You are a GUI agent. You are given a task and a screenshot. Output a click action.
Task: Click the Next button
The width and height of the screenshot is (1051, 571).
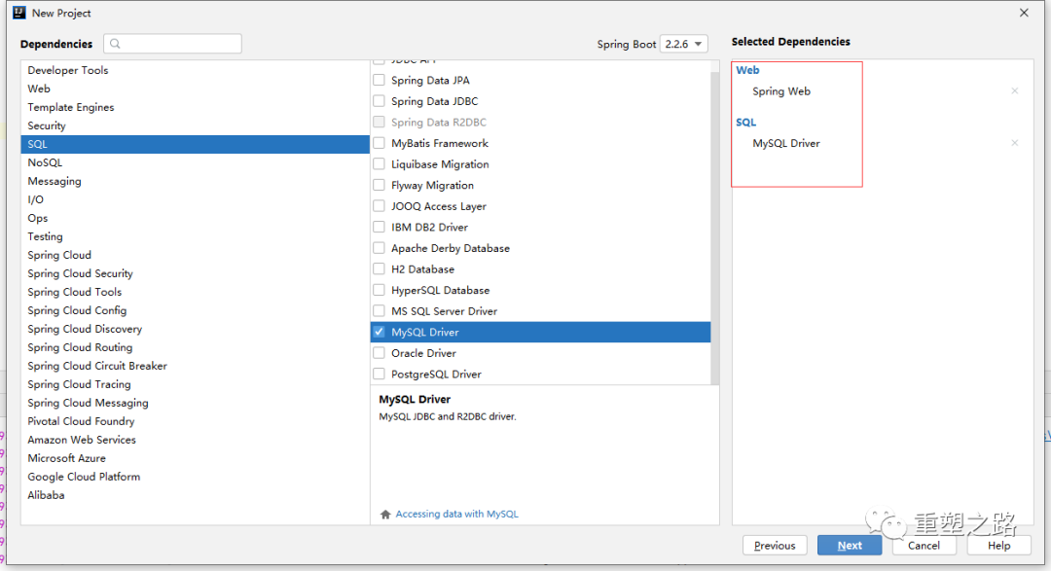[x=850, y=546]
